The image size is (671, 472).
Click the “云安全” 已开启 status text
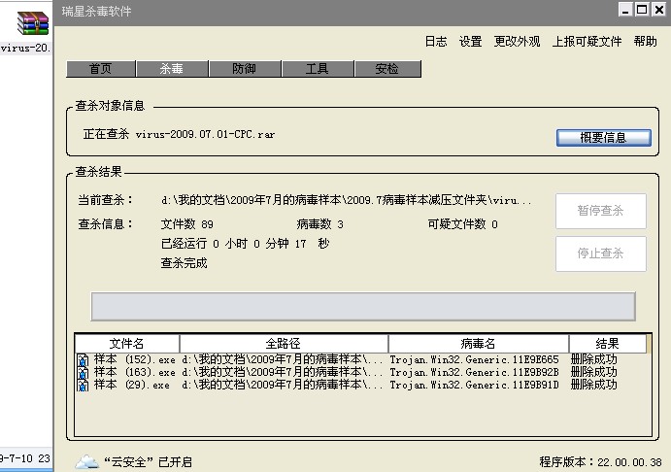[x=148, y=462]
